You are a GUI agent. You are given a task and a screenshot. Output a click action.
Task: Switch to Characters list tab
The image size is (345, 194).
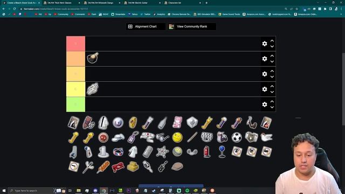(182, 3)
